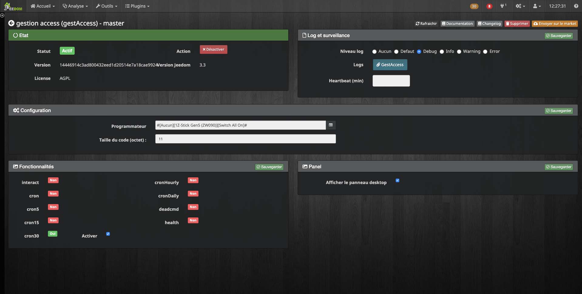Click the Non badge for interact
Viewport: 582px width, 294px height.
point(53,180)
